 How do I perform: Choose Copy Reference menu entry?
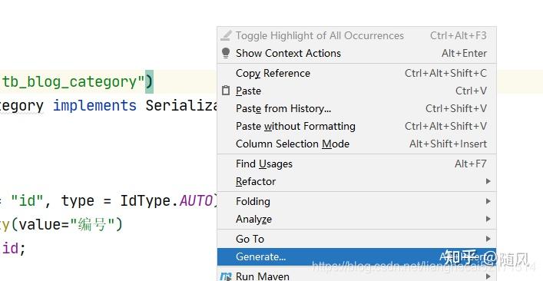click(356, 74)
